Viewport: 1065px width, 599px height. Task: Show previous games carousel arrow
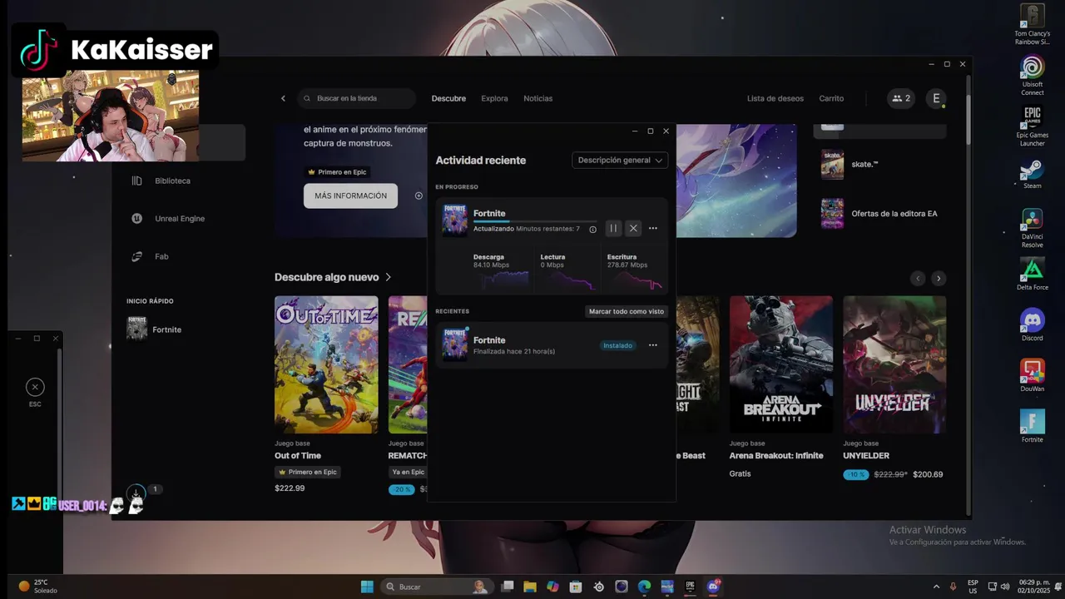[918, 279]
